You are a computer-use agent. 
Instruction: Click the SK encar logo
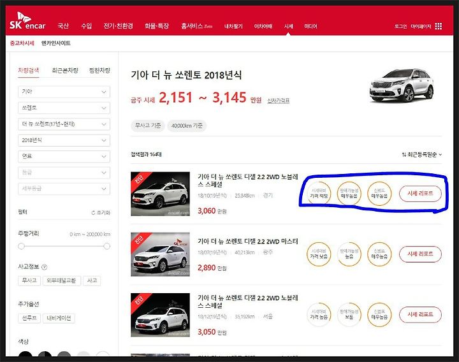pyautogui.click(x=27, y=21)
